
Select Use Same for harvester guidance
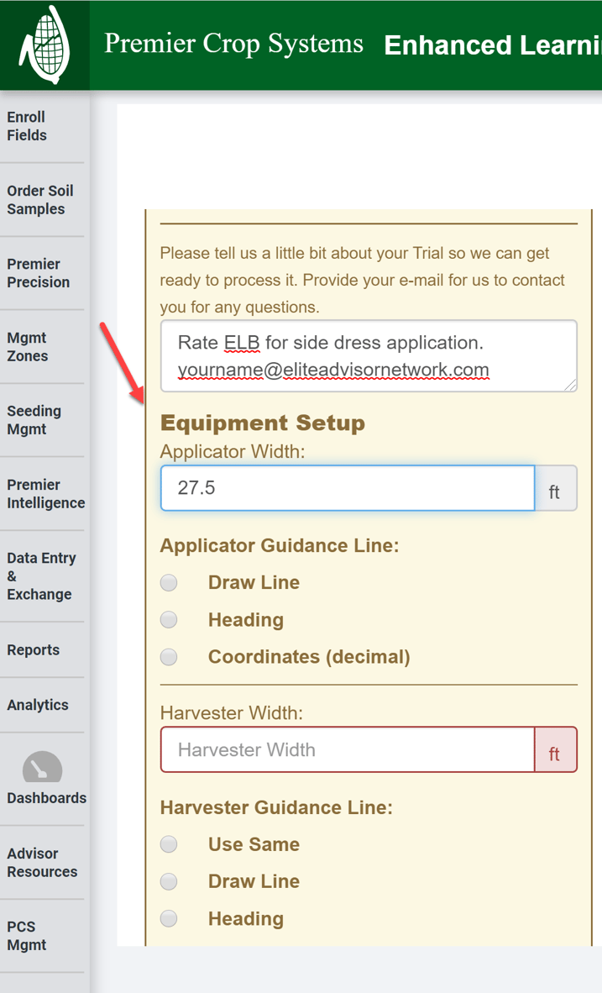coord(169,844)
